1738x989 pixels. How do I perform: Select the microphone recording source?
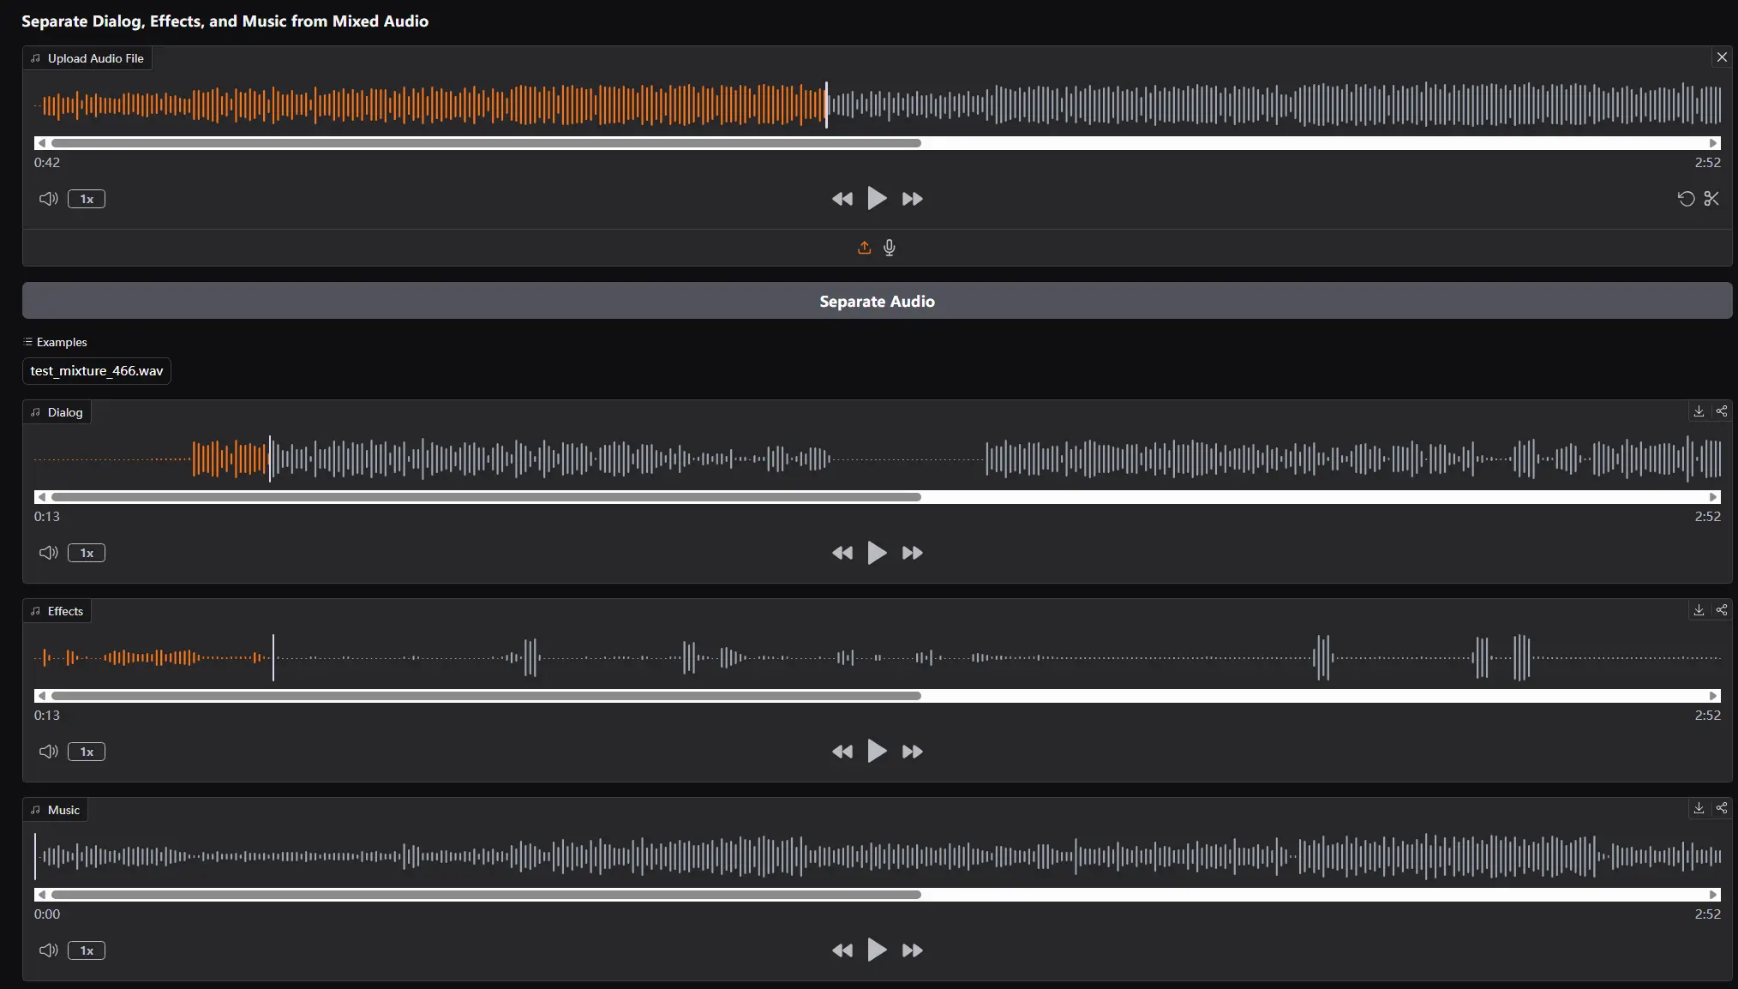coord(890,248)
